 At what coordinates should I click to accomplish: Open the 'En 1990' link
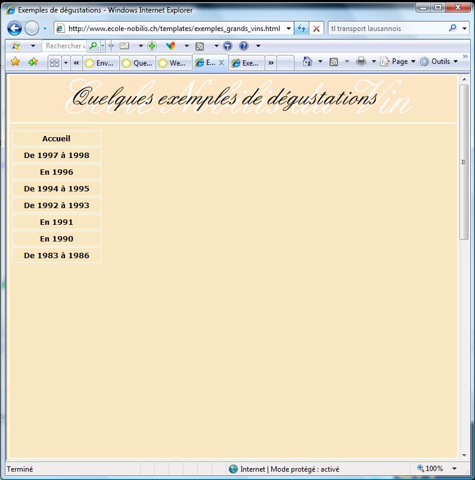(56, 239)
